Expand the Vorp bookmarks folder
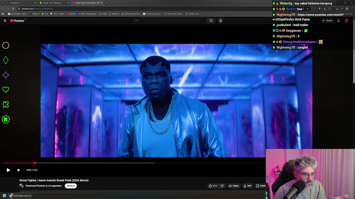The height and width of the screenshot is (199, 355). (103, 14)
